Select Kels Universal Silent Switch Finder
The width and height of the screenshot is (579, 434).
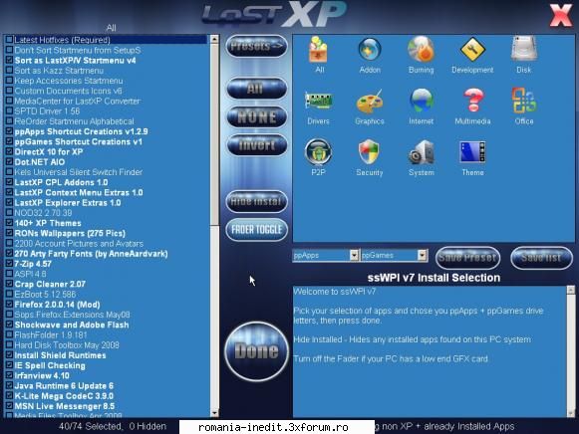[x=79, y=172]
